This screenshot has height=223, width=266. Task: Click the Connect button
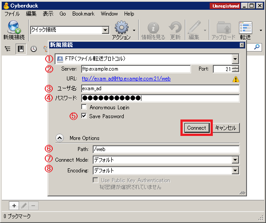196,128
